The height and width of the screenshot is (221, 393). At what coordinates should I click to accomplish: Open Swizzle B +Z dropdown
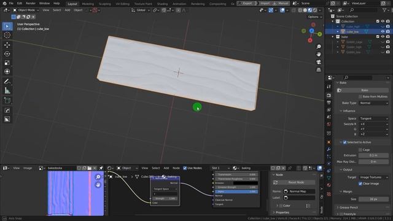(x=374, y=134)
